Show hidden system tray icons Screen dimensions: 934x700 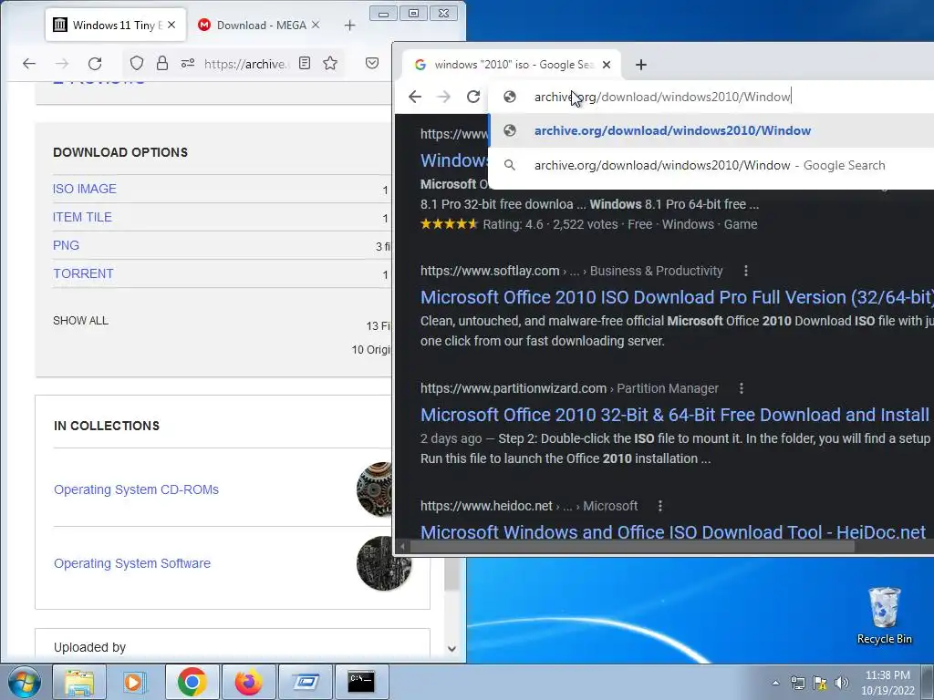775,683
